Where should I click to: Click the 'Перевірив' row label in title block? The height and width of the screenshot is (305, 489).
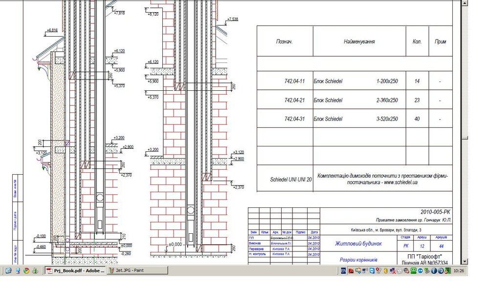[x=256, y=249]
